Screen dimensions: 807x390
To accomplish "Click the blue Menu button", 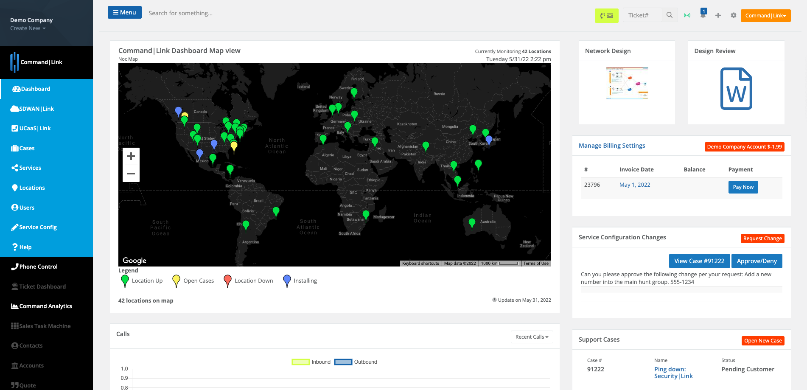I will tap(125, 12).
